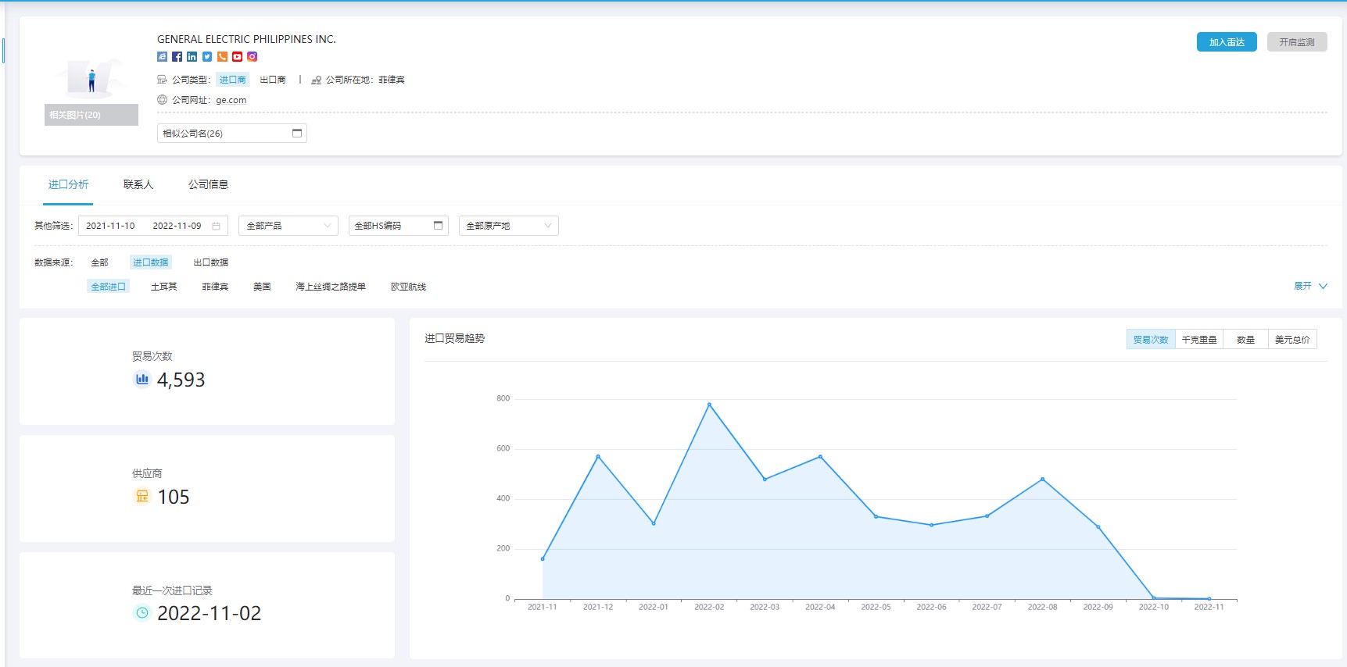This screenshot has width=1347, height=667.
Task: Click the 开启监测 button
Action: click(1297, 42)
